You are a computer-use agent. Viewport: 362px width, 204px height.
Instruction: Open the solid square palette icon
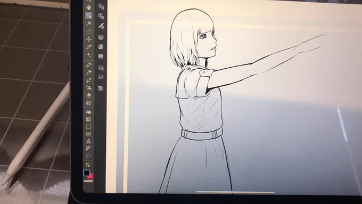[101, 56]
